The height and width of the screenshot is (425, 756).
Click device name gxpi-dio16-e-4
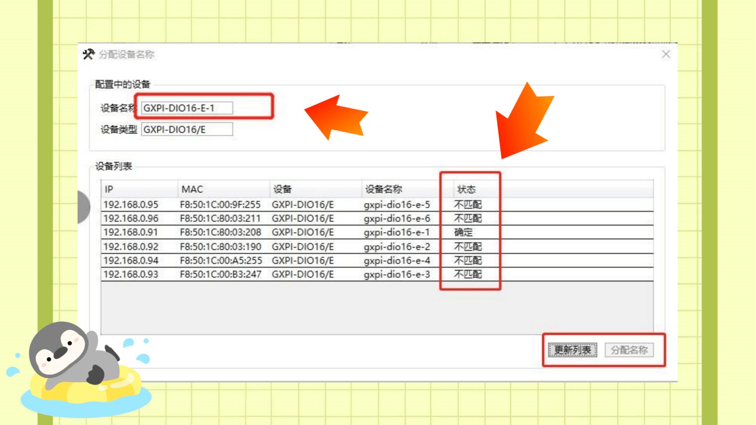(397, 261)
